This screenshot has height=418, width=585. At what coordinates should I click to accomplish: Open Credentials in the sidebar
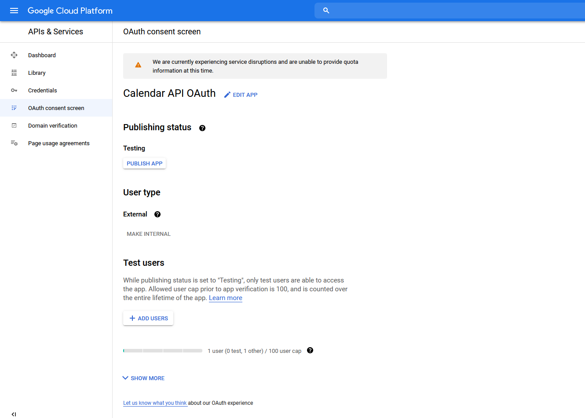56,90
